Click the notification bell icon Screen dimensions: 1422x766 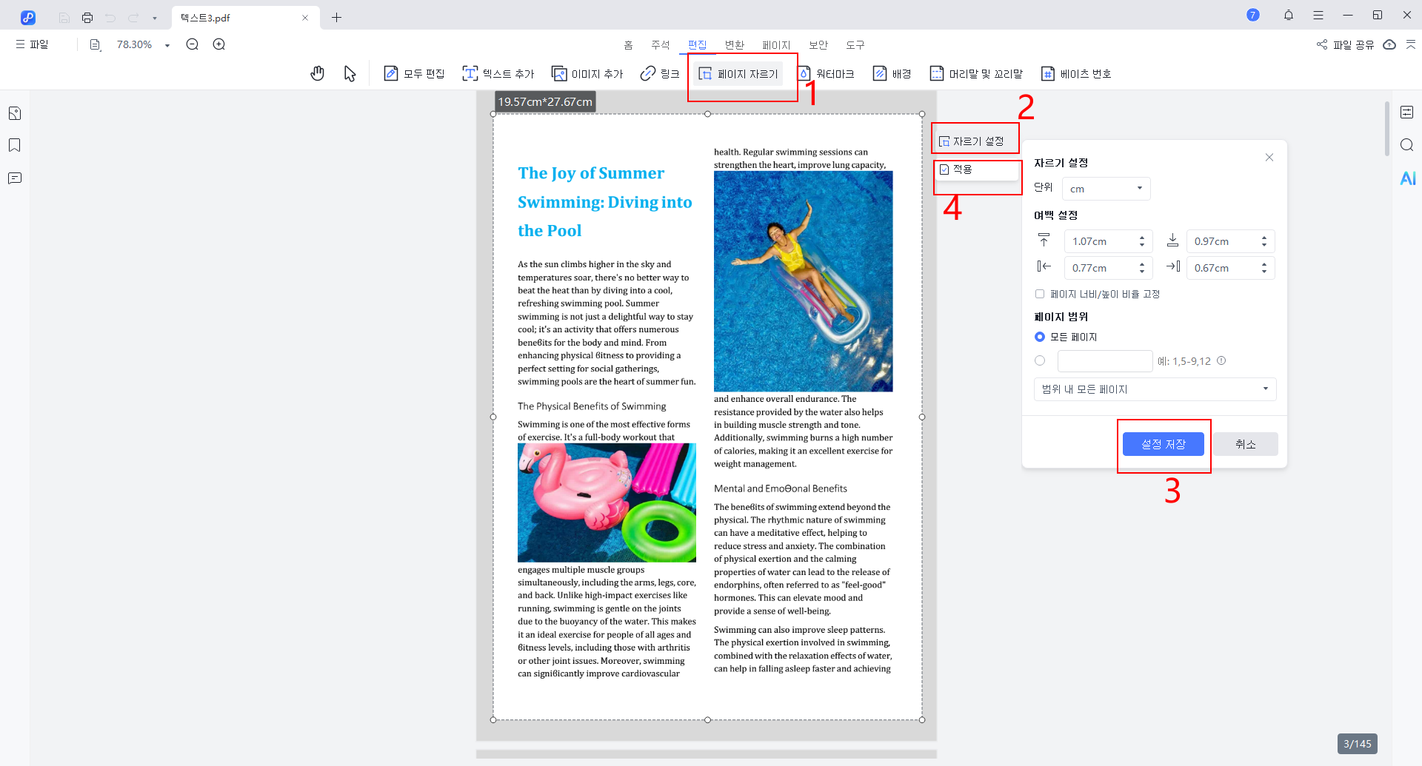[x=1289, y=15]
